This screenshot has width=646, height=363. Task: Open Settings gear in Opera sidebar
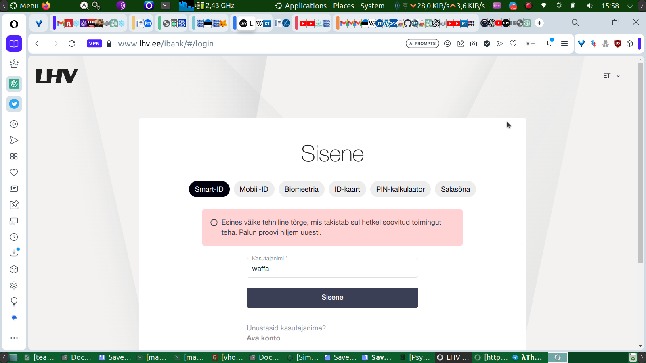[14, 286]
